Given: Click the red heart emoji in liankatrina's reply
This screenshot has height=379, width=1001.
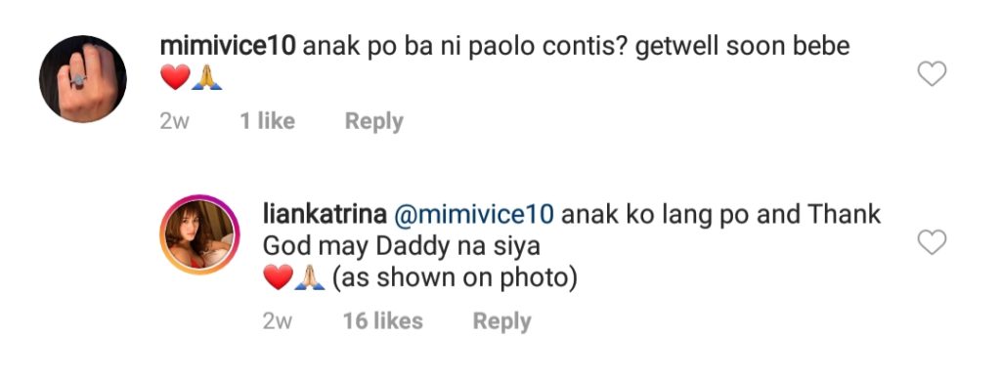Looking at the screenshot, I should pyautogui.click(x=278, y=277).
